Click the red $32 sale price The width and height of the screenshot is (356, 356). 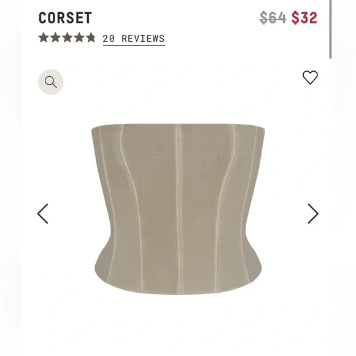tap(304, 18)
